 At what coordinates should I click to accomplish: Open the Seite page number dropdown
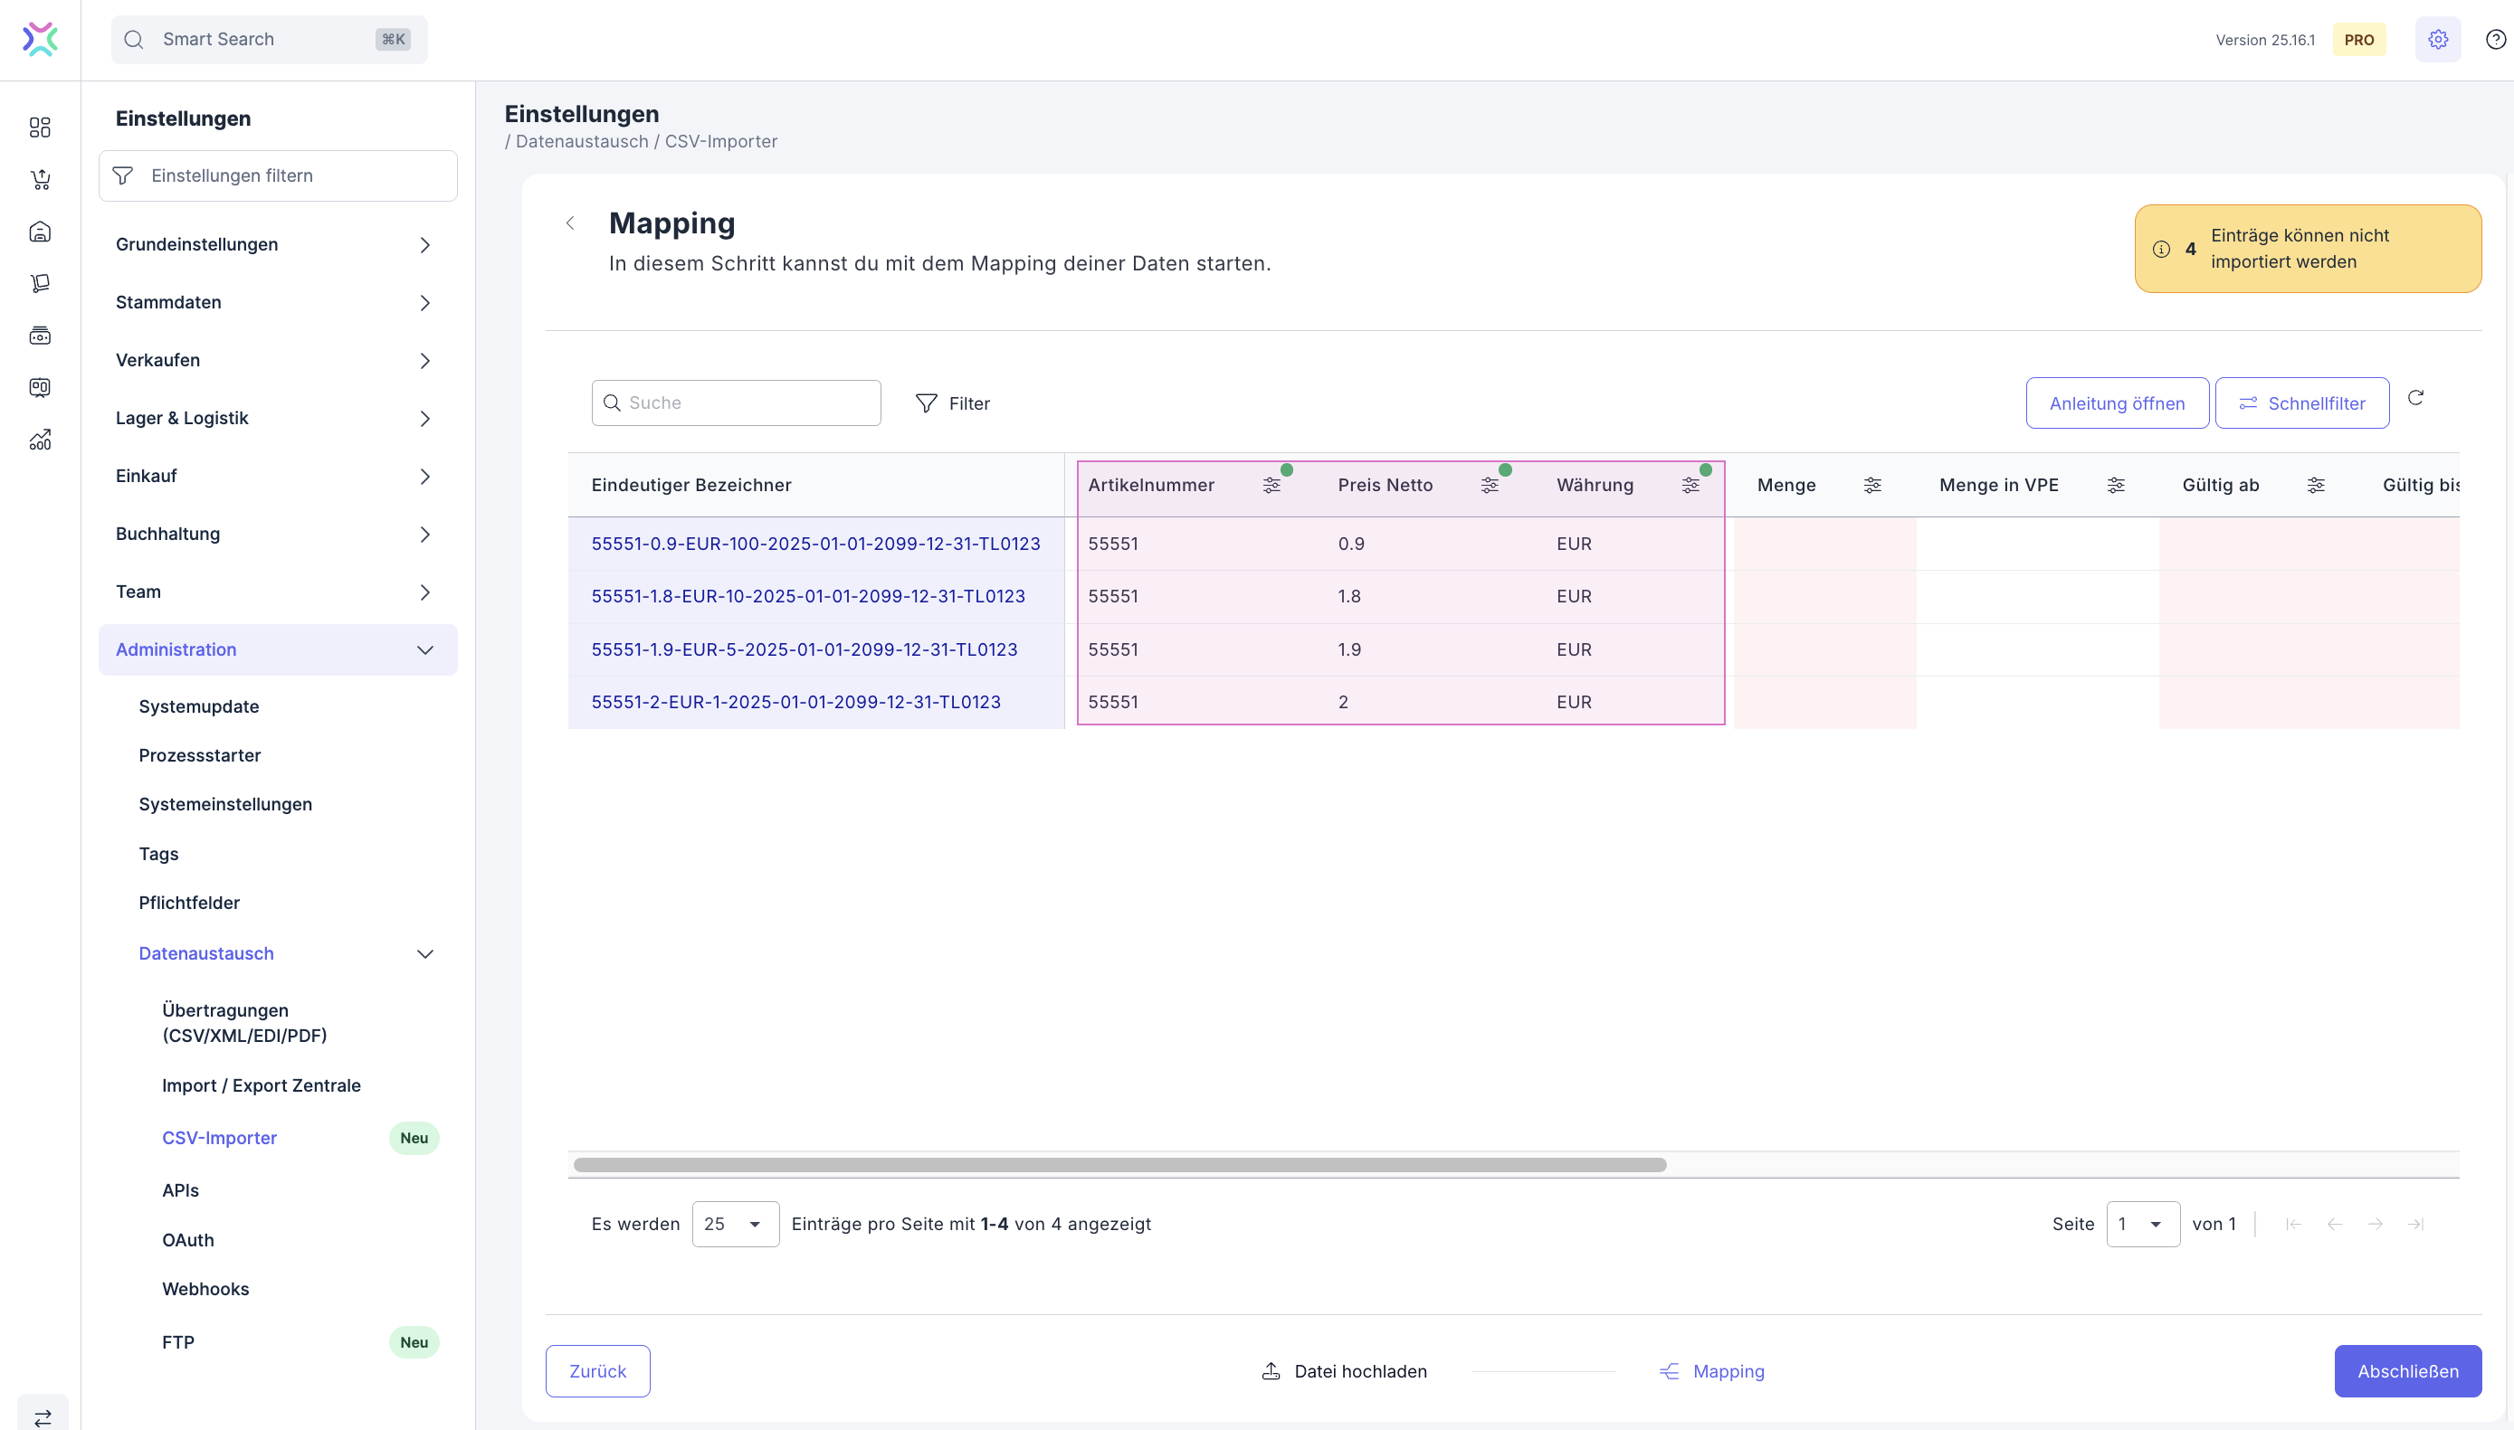click(2142, 1224)
